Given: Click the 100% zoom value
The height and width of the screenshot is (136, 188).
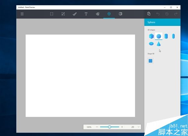Looking at the screenshot, I should point(89,127).
